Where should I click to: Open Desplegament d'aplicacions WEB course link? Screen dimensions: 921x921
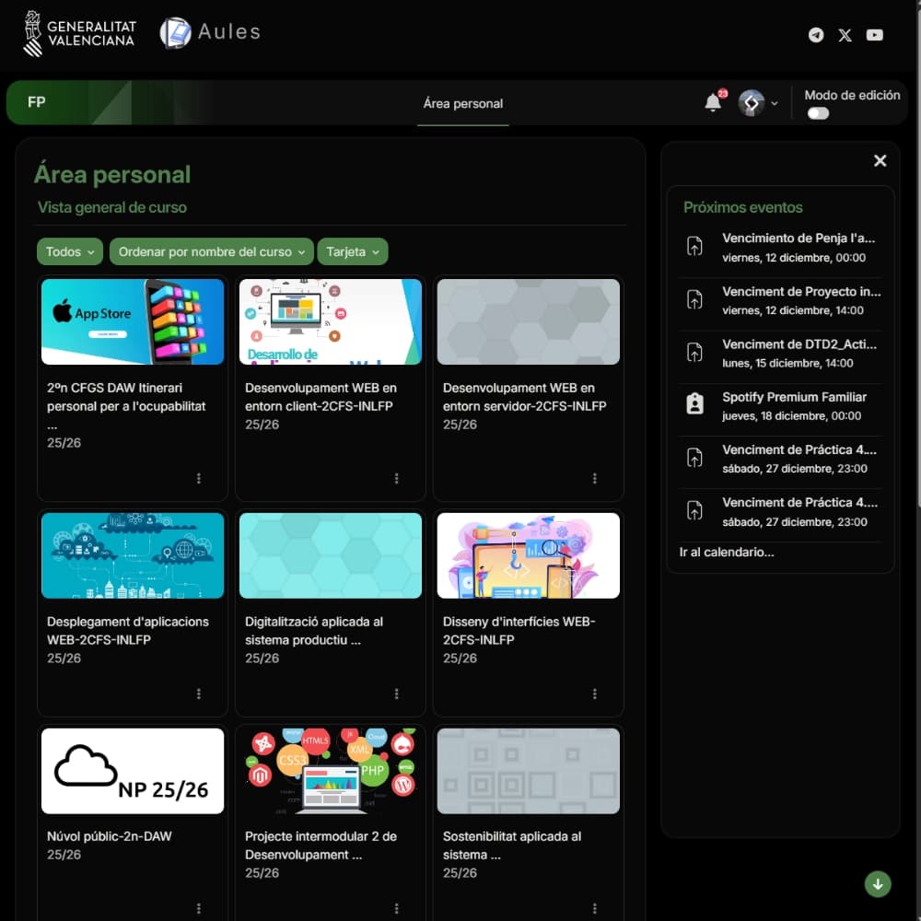tap(128, 630)
